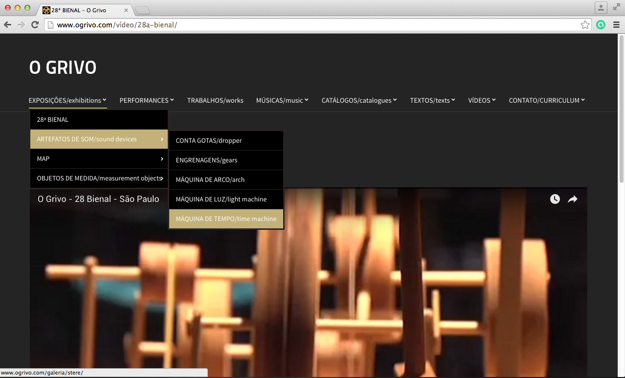Image resolution: width=625 pixels, height=378 pixels.
Task: Click the Watch Later clock icon
Action: pos(555,199)
